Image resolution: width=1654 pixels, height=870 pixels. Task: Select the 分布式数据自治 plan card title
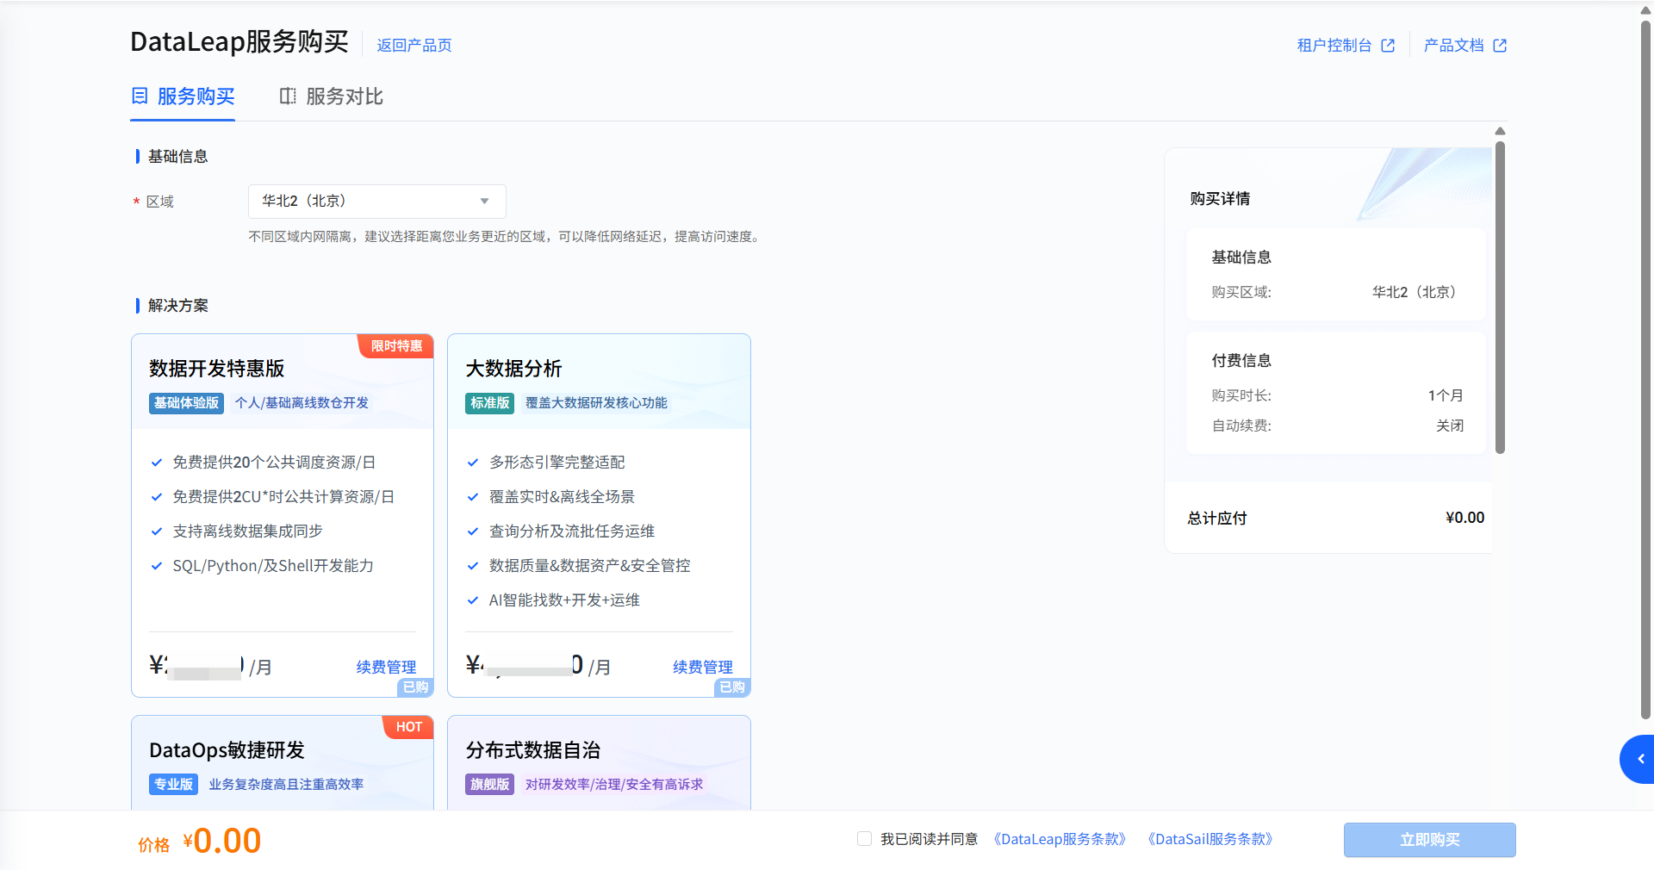coord(533,750)
